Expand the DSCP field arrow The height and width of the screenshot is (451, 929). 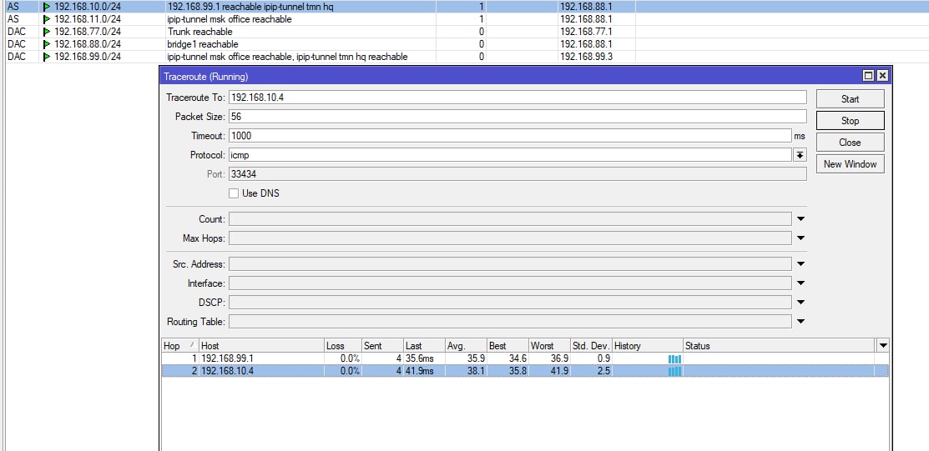(x=801, y=303)
